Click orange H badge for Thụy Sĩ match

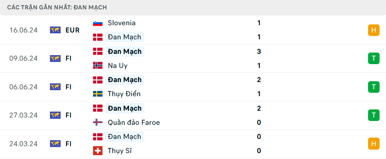374,144
